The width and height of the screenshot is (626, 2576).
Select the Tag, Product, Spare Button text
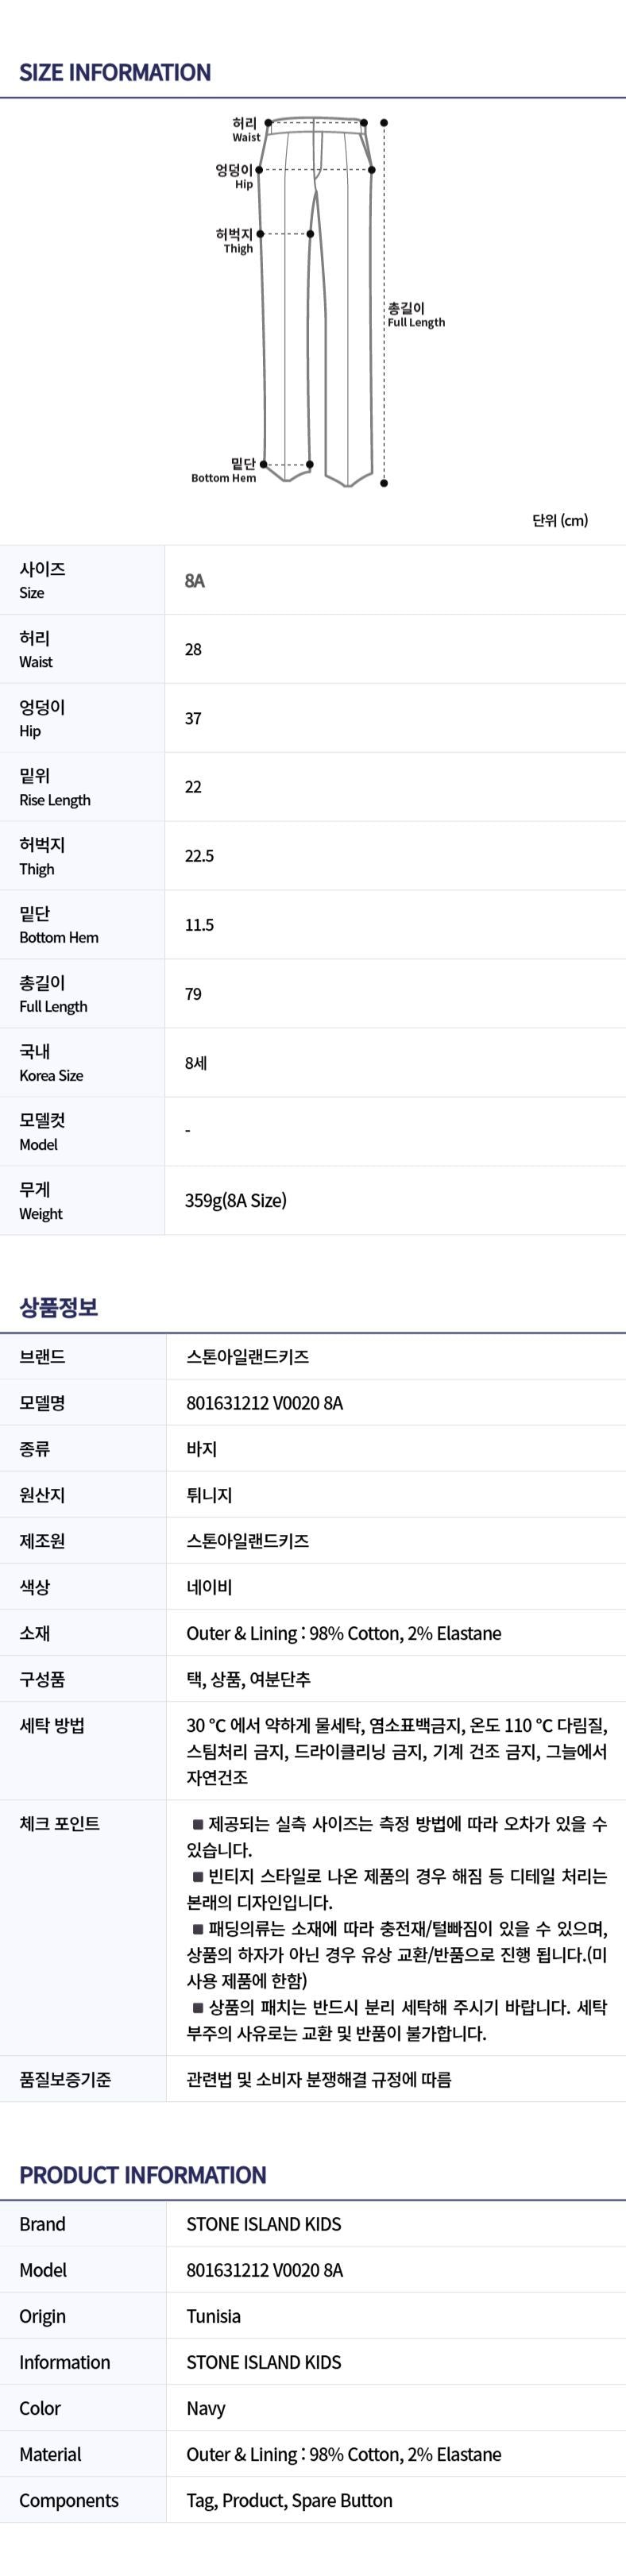(x=289, y=2500)
